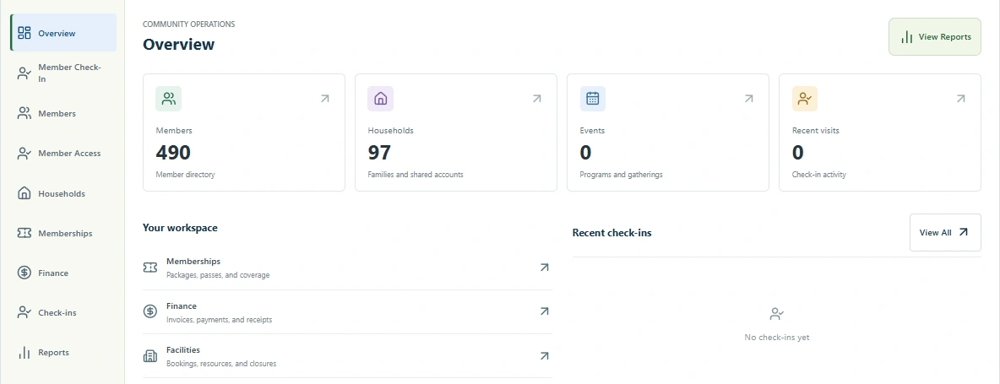Click 'Families and shared accounts' caption
This screenshot has width=1000, height=384.
[x=416, y=175]
